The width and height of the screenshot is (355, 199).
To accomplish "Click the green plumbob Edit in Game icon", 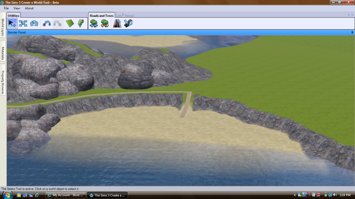I will (81, 24).
